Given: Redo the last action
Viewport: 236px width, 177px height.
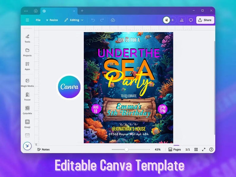Looking at the screenshot, I should pos(102,20).
